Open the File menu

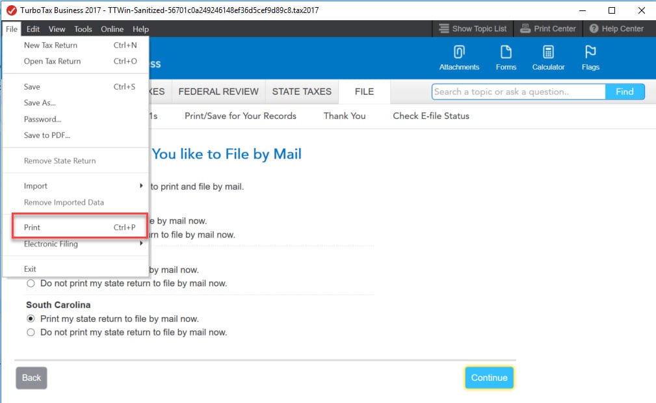(x=12, y=29)
